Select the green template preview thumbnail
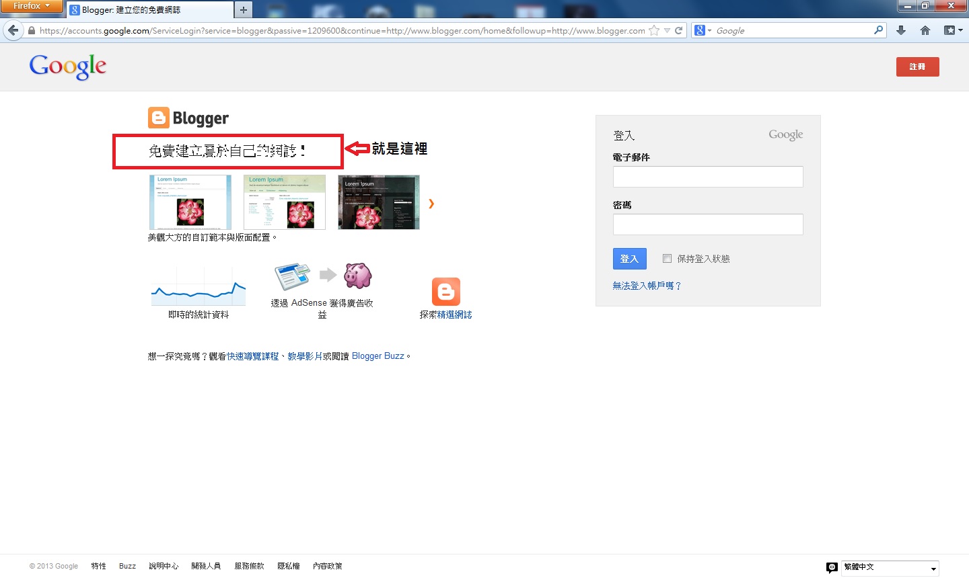The height and width of the screenshot is (578, 969). 285,202
